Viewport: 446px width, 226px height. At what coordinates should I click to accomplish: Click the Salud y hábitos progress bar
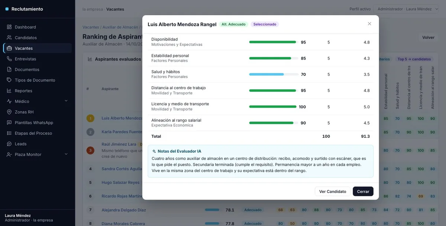coord(274,74)
